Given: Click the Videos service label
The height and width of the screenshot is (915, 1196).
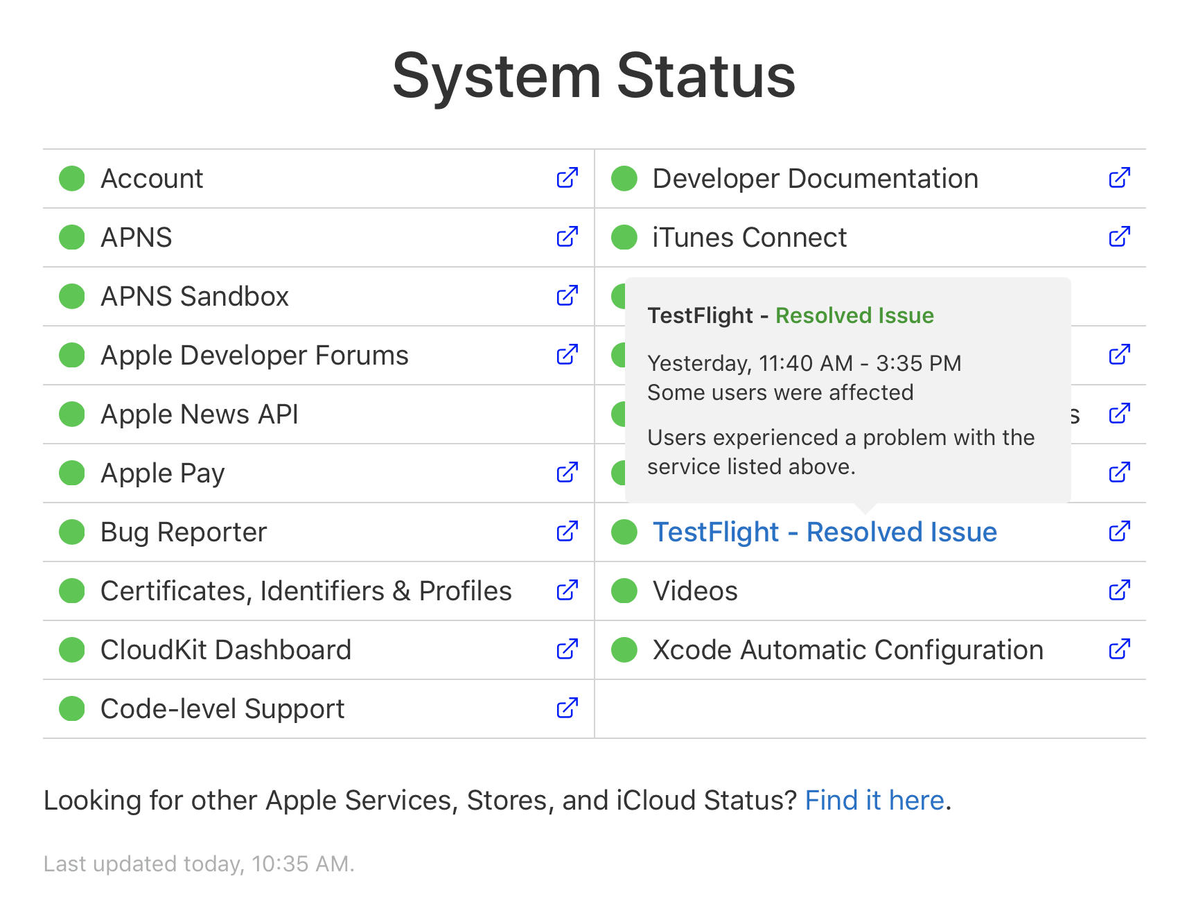Looking at the screenshot, I should 695,591.
